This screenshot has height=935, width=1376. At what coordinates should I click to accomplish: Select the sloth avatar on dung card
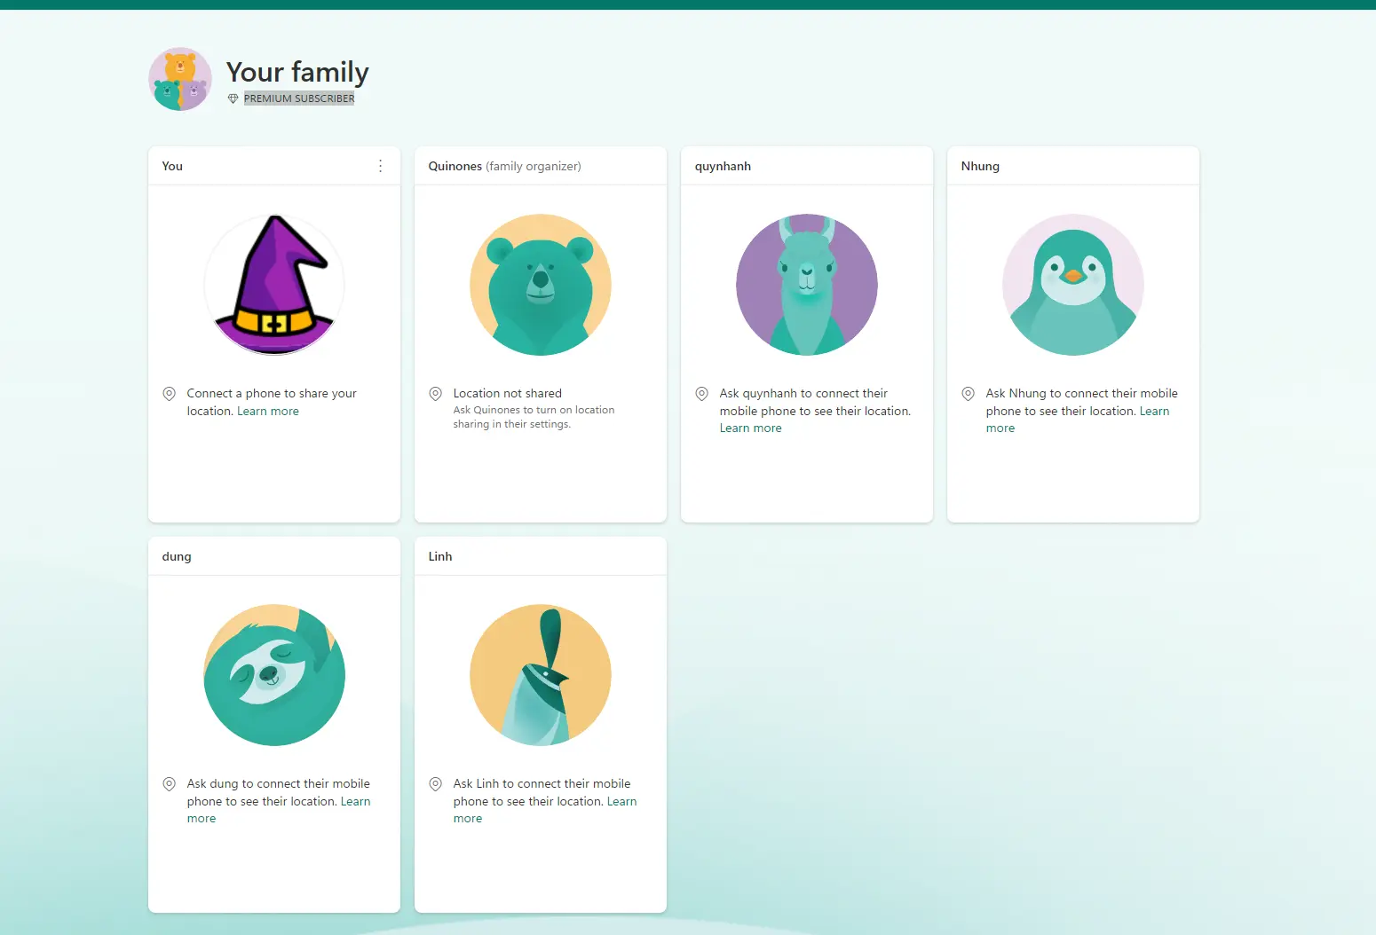(x=274, y=675)
